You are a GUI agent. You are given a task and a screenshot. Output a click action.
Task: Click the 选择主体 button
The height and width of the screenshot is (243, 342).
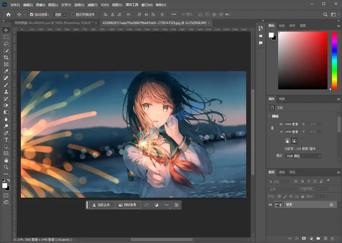coord(102,205)
